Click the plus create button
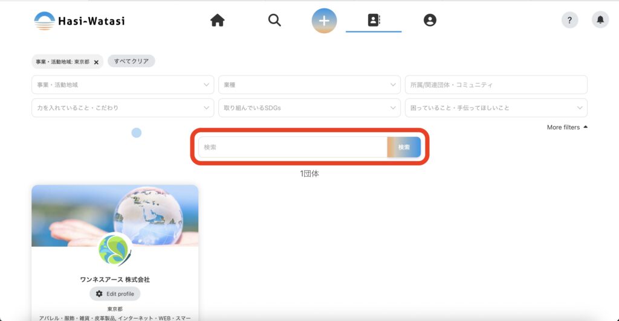Image resolution: width=619 pixels, height=321 pixels. point(324,21)
